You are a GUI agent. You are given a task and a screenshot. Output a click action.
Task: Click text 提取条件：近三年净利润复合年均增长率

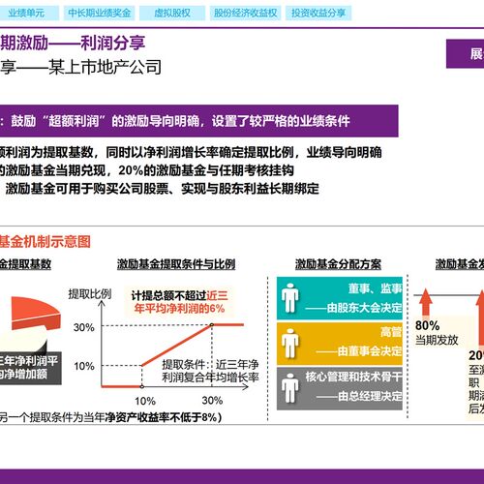tap(210, 371)
